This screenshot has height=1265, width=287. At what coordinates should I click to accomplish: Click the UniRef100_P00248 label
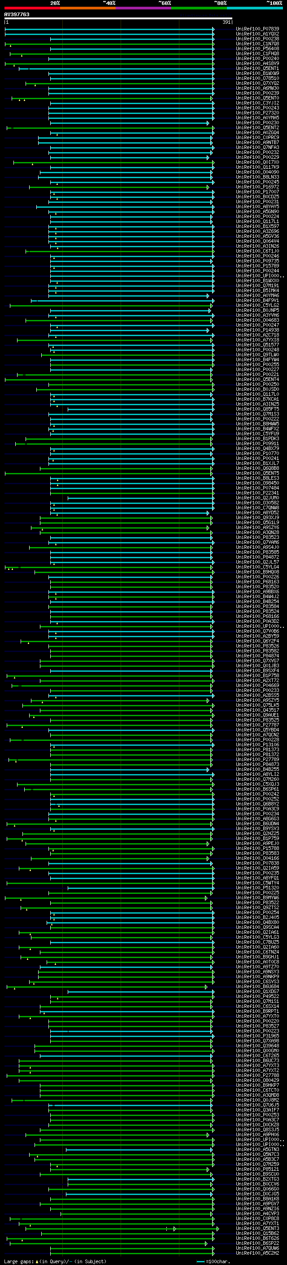(257, 350)
